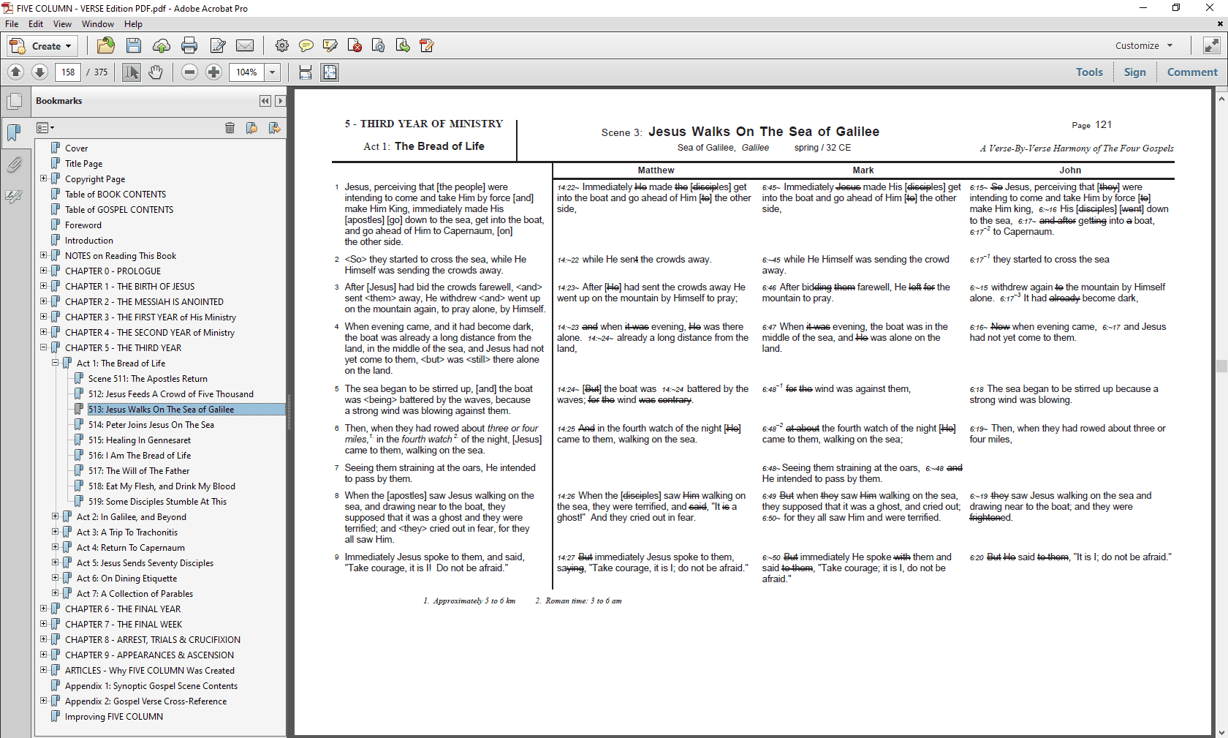Click the Create PDF button
Image resolution: width=1228 pixels, height=738 pixels.
click(x=41, y=46)
